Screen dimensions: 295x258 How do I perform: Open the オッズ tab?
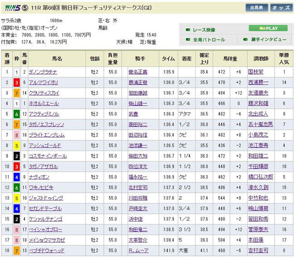pos(281,8)
